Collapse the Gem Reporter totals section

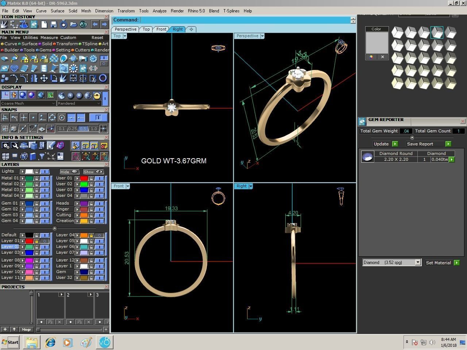click(412, 137)
